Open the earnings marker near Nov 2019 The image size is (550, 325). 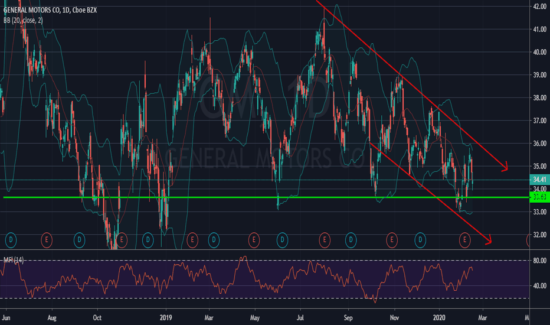392,240
